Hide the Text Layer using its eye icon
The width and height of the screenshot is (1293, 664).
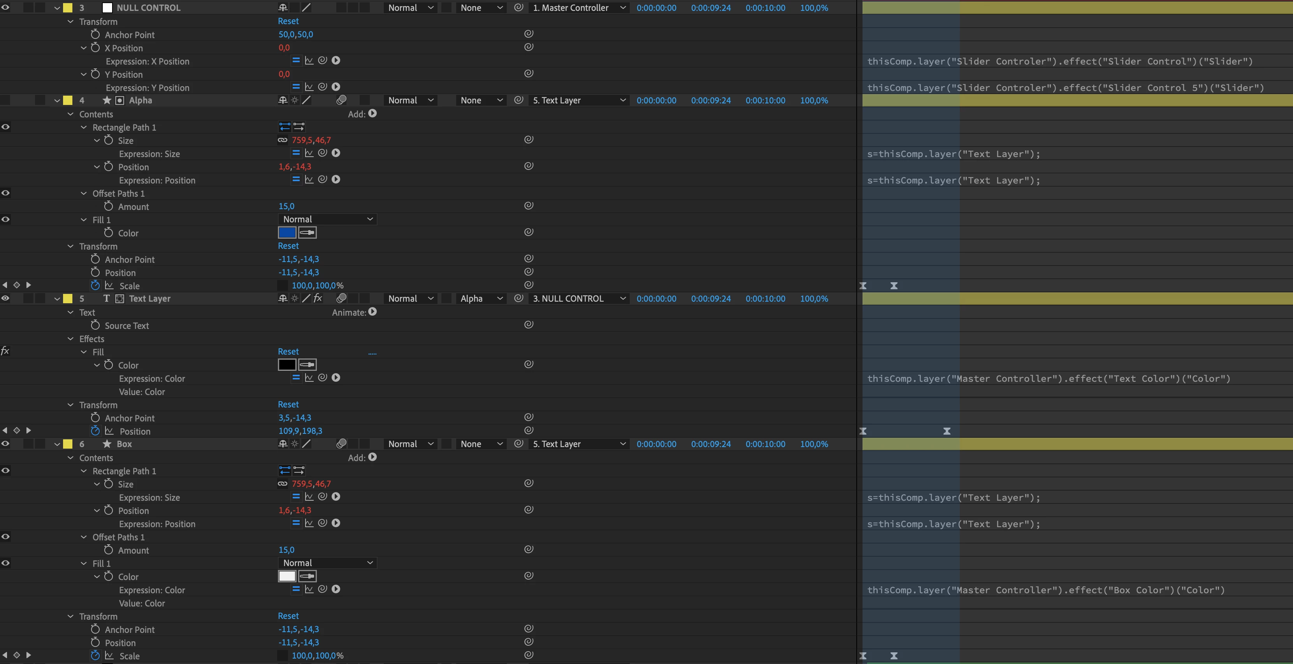(5, 298)
